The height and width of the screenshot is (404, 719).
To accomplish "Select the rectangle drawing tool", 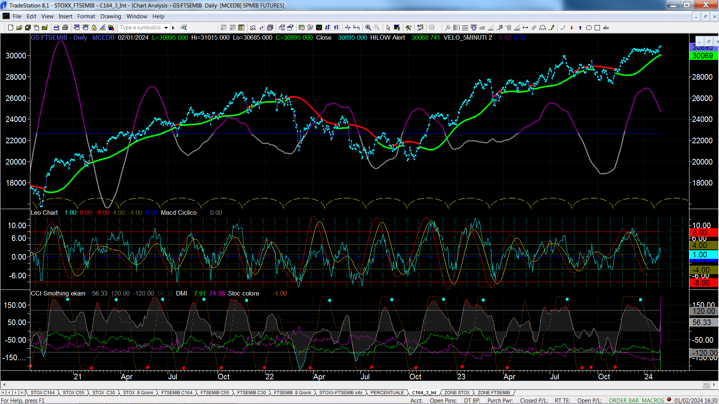I will [x=597, y=27].
